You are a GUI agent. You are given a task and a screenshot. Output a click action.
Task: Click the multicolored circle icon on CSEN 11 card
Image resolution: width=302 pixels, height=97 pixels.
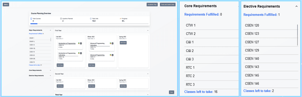pos(111,55)
